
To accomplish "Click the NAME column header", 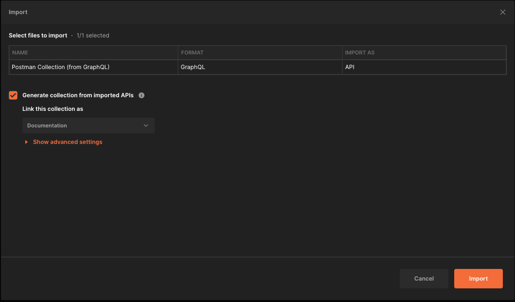I will click(20, 53).
